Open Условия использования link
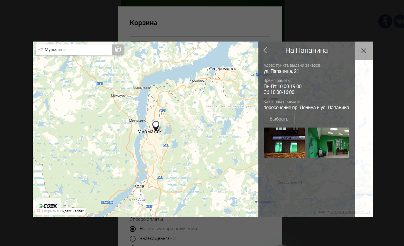Screen dimensions: 404x246 point(350,212)
